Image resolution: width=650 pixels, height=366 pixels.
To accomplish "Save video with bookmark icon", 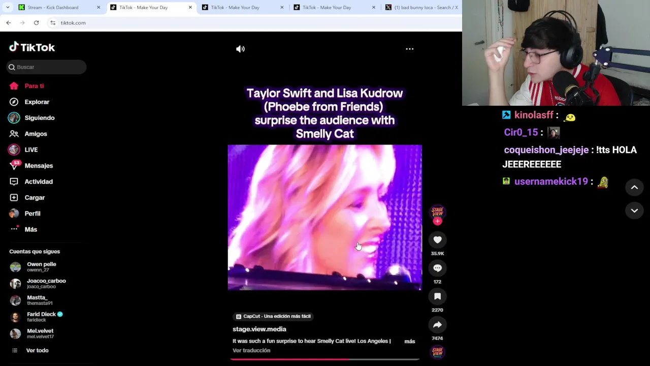I will click(x=437, y=296).
